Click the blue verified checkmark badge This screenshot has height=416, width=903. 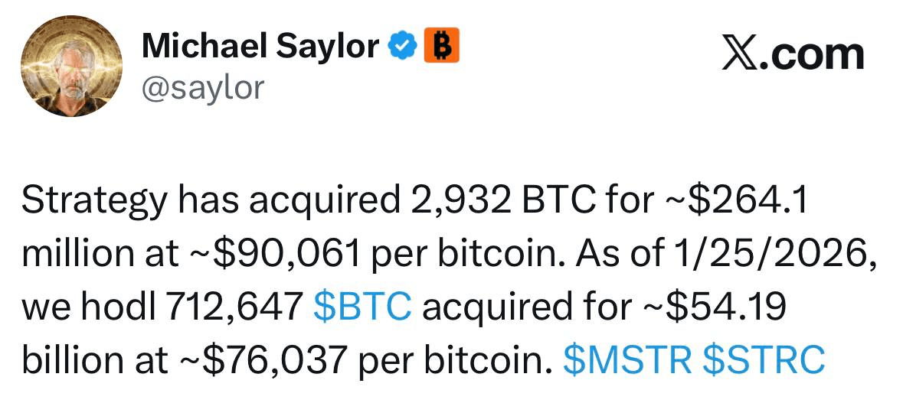(x=401, y=47)
